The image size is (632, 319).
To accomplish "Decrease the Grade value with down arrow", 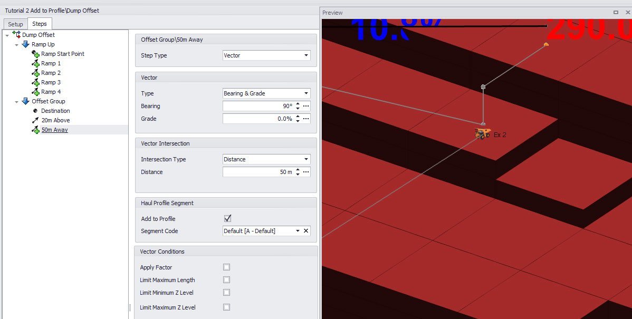I will tap(298, 121).
